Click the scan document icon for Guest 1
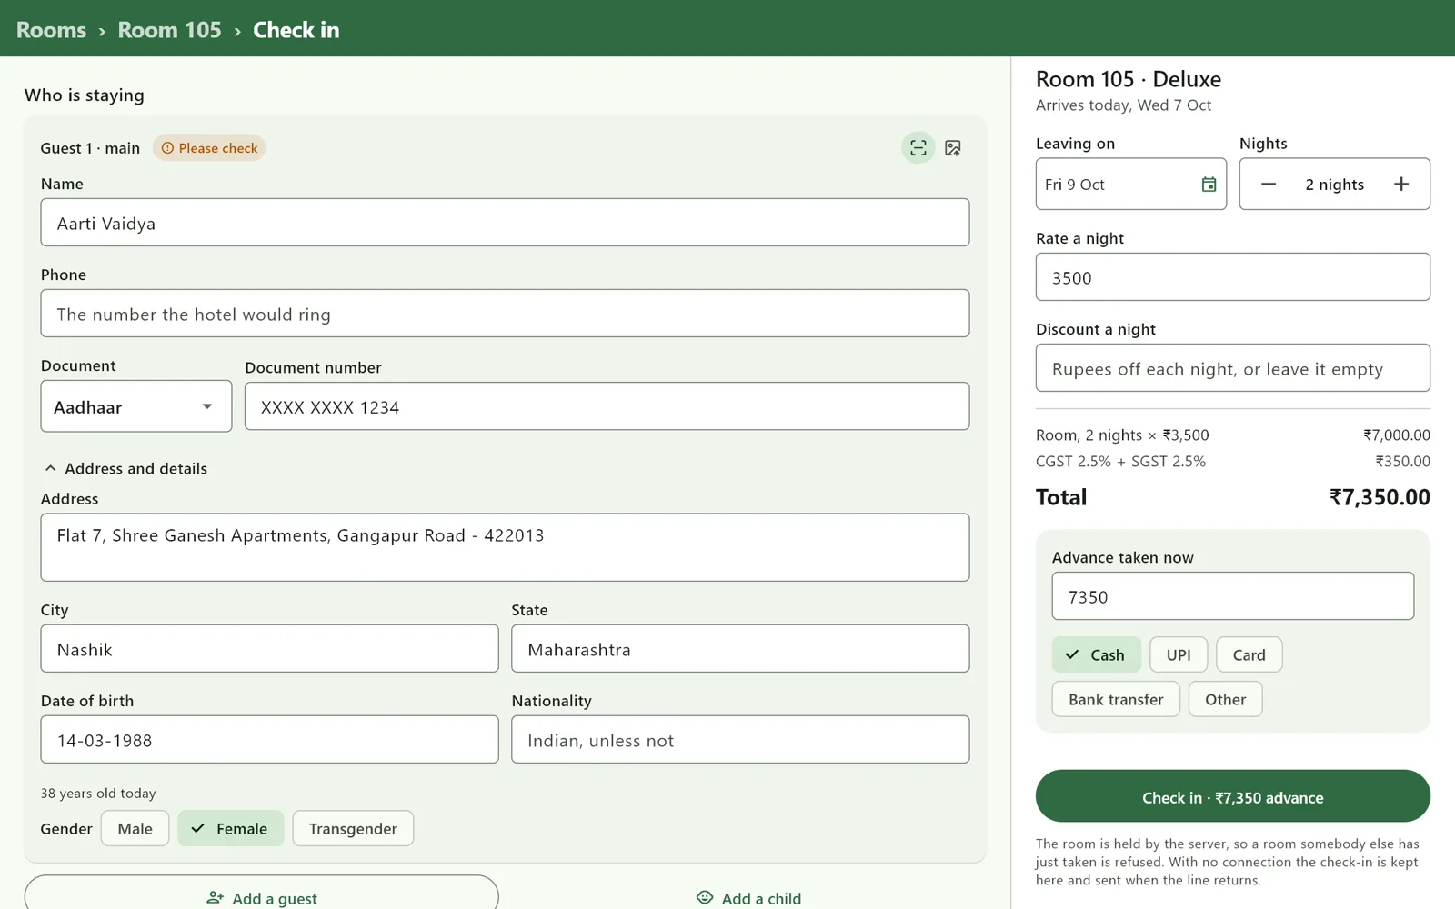 pyautogui.click(x=918, y=147)
